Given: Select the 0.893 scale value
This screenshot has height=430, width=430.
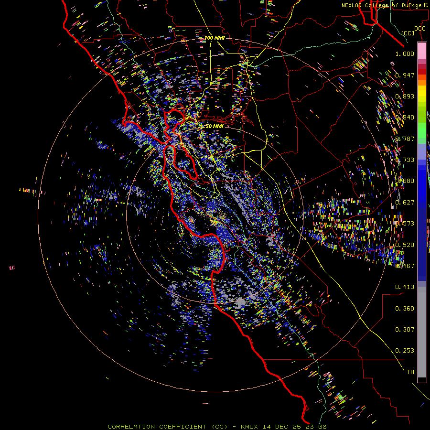Looking at the screenshot, I should click(405, 96).
